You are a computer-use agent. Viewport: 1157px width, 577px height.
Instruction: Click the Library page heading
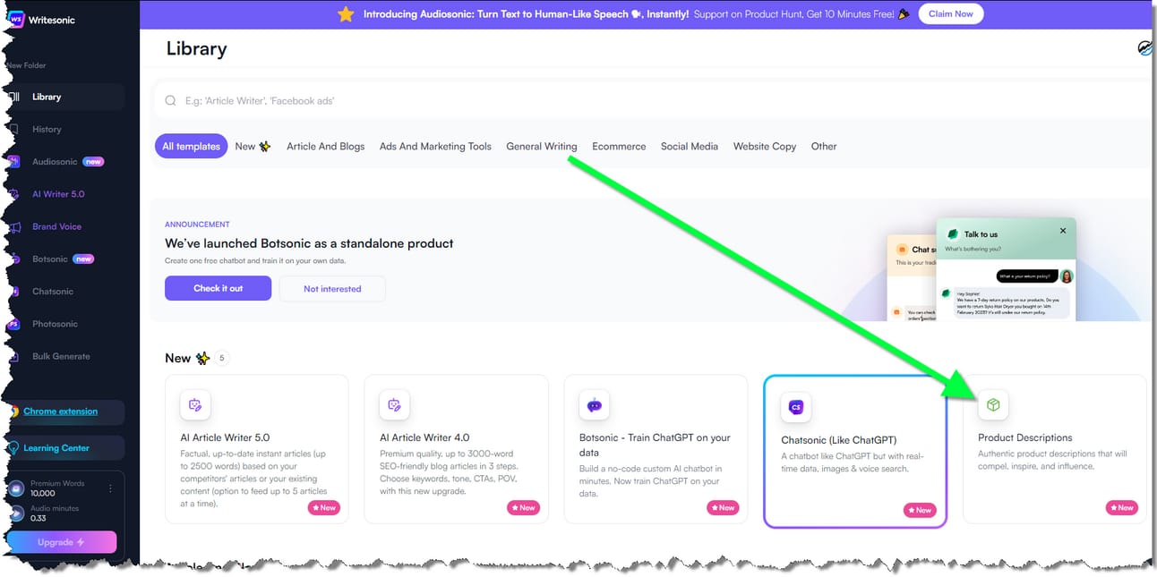(x=196, y=49)
